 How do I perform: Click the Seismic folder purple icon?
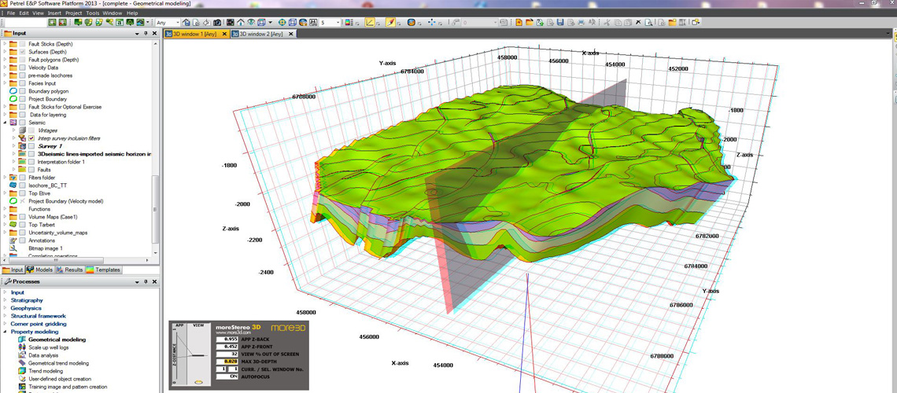[13, 123]
